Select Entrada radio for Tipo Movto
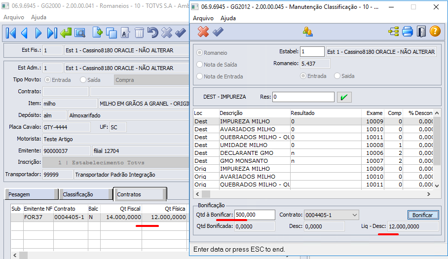Screen dimensions: 448x259 (47, 80)
